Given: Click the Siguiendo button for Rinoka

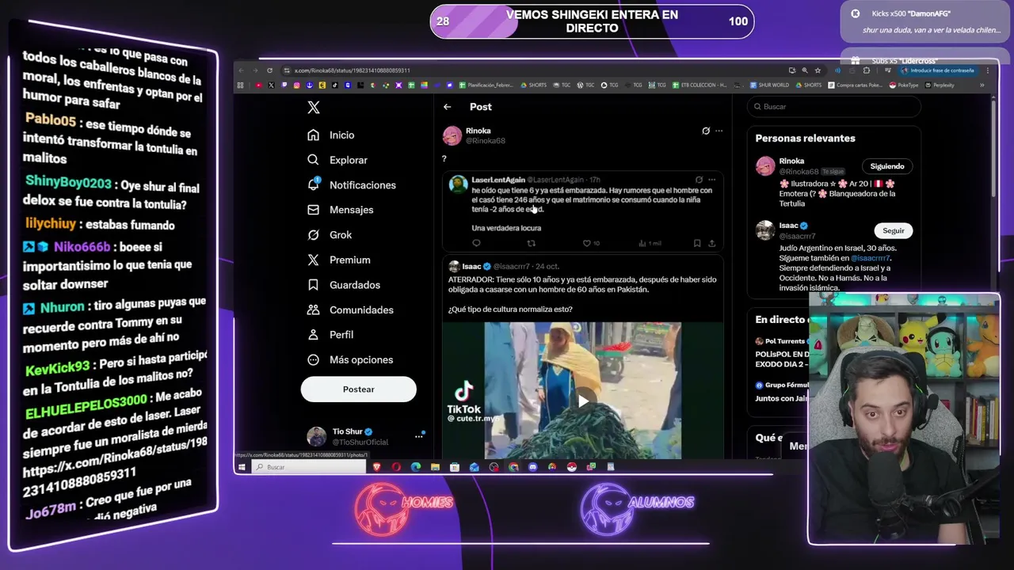Looking at the screenshot, I should 887,166.
